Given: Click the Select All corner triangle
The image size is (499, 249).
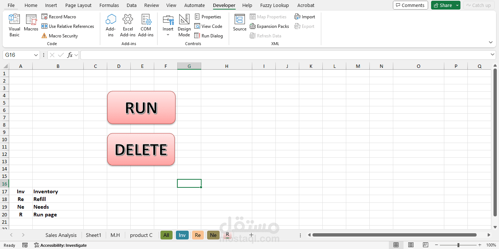Looking at the screenshot, I should point(6,66).
